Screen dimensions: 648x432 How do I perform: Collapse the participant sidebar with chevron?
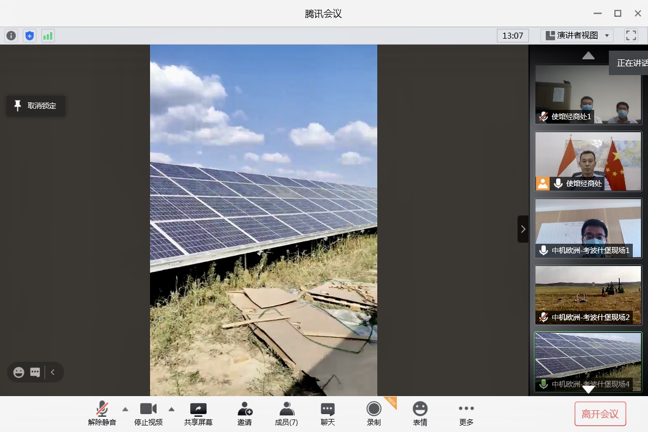click(523, 229)
